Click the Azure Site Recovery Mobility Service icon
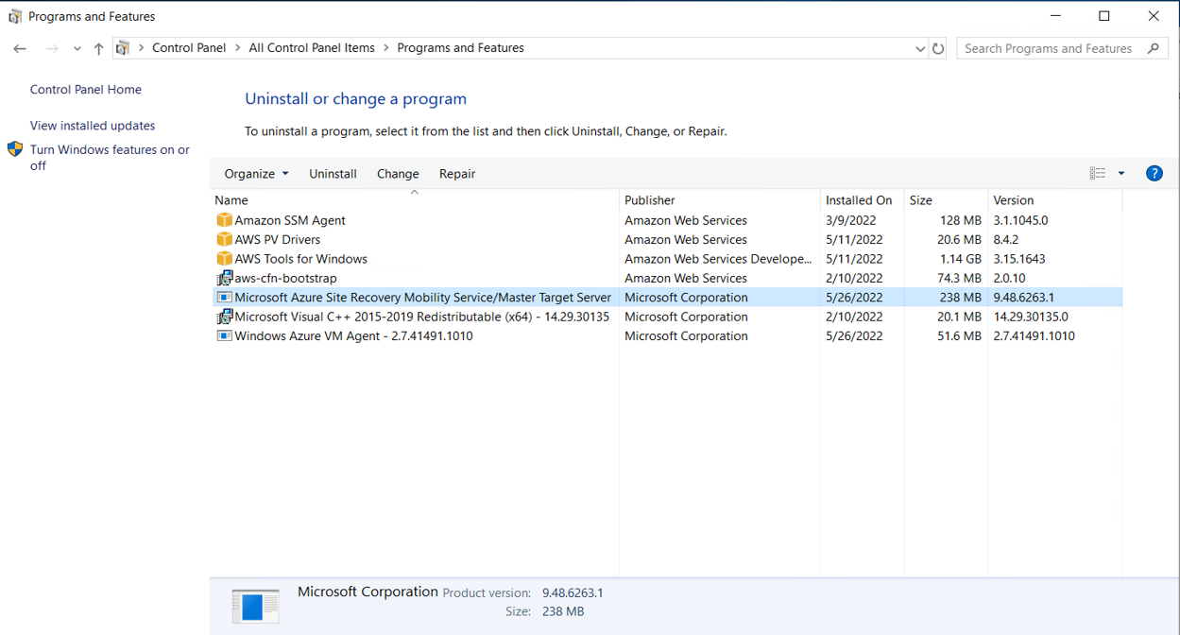This screenshot has height=635, width=1180. pyautogui.click(x=224, y=297)
